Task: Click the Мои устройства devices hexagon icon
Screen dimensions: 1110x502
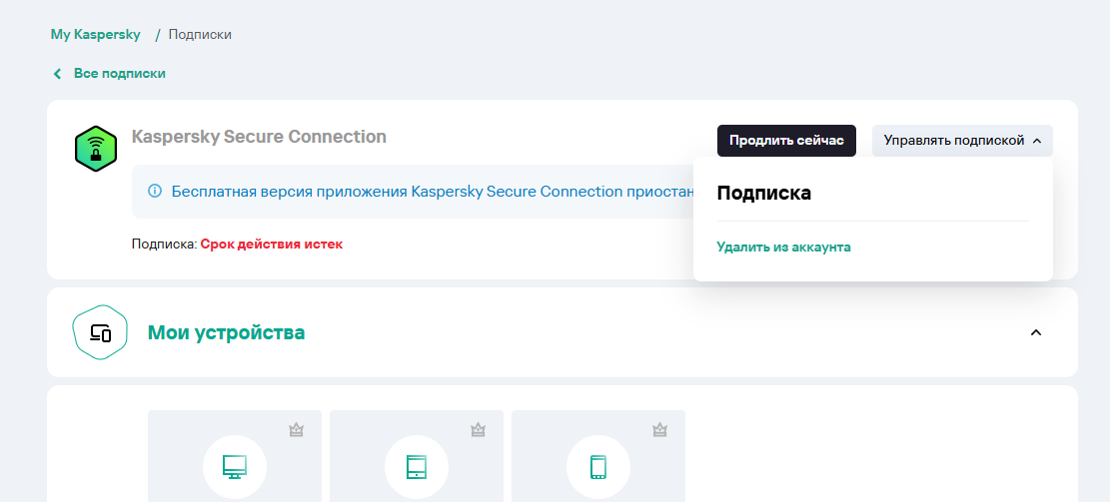Action: pyautogui.click(x=100, y=332)
